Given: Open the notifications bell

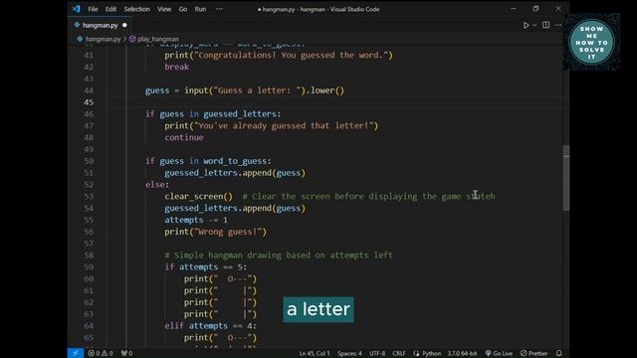Looking at the screenshot, I should 559,354.
